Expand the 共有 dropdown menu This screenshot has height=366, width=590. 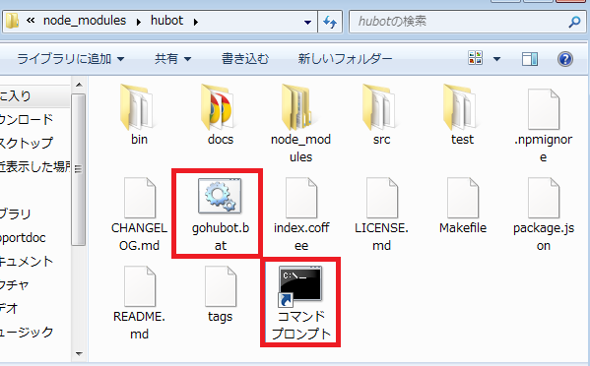pos(187,59)
